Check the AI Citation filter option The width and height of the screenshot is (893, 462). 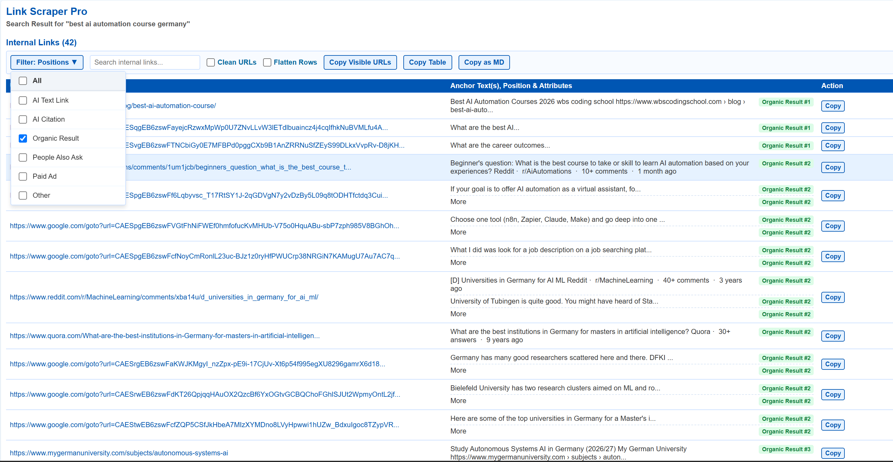pyautogui.click(x=23, y=119)
